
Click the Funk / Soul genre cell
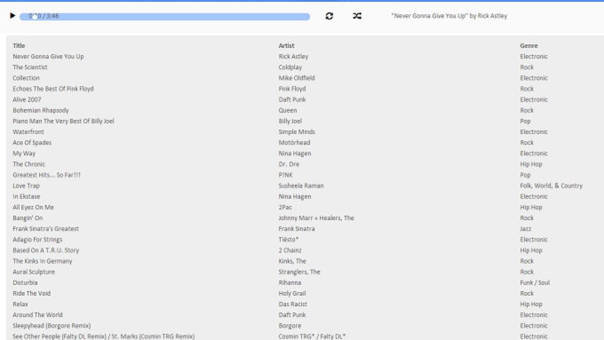pyautogui.click(x=534, y=283)
